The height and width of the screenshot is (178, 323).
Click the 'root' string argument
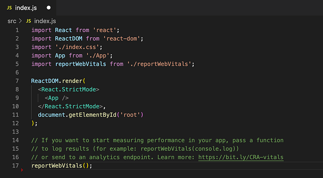(x=130, y=115)
